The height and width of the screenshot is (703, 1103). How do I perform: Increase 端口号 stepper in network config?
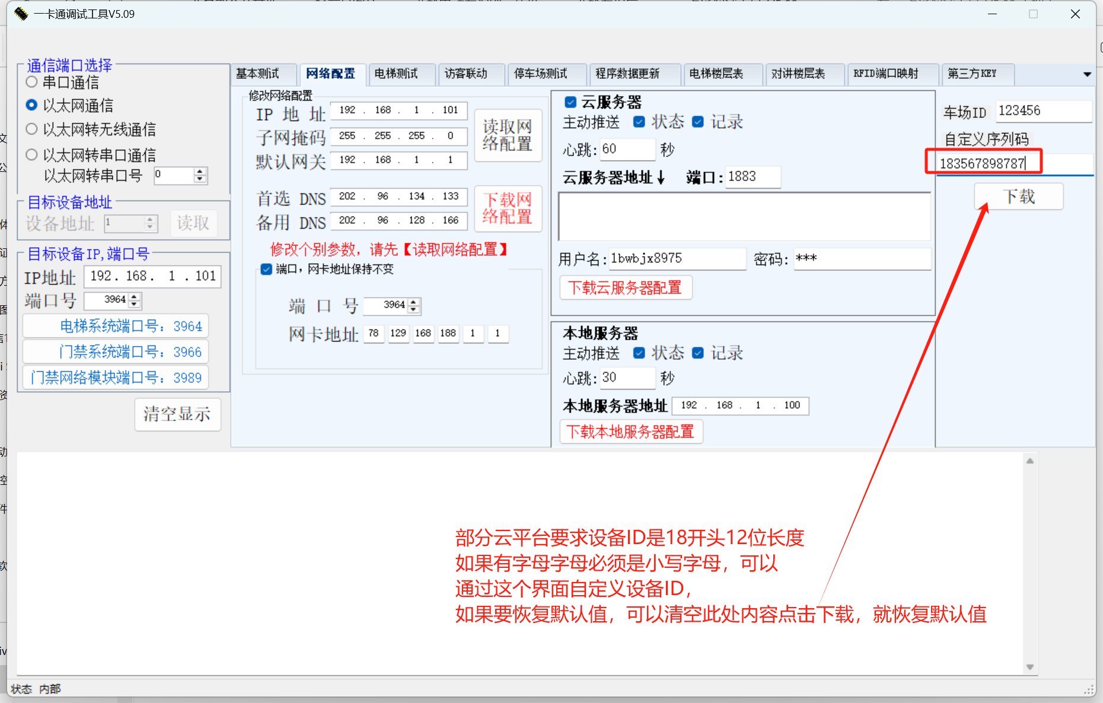tap(414, 302)
